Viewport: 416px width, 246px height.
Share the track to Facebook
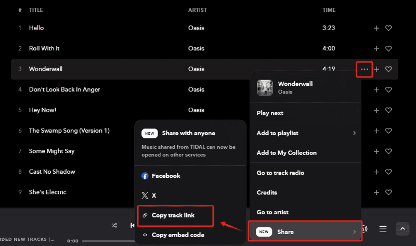[190, 176]
